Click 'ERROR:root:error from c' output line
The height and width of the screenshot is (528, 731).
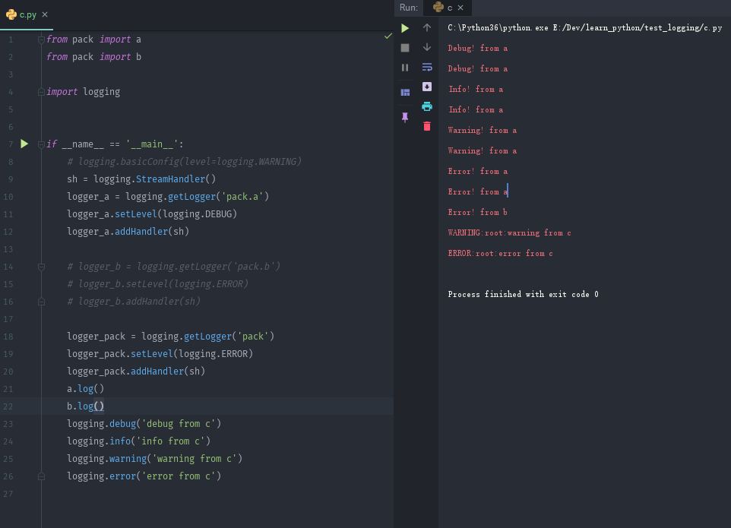point(500,254)
